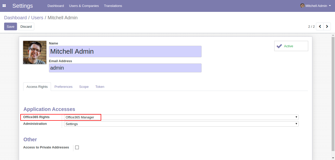Enable Access to Private Addresses checkbox

click(x=77, y=147)
